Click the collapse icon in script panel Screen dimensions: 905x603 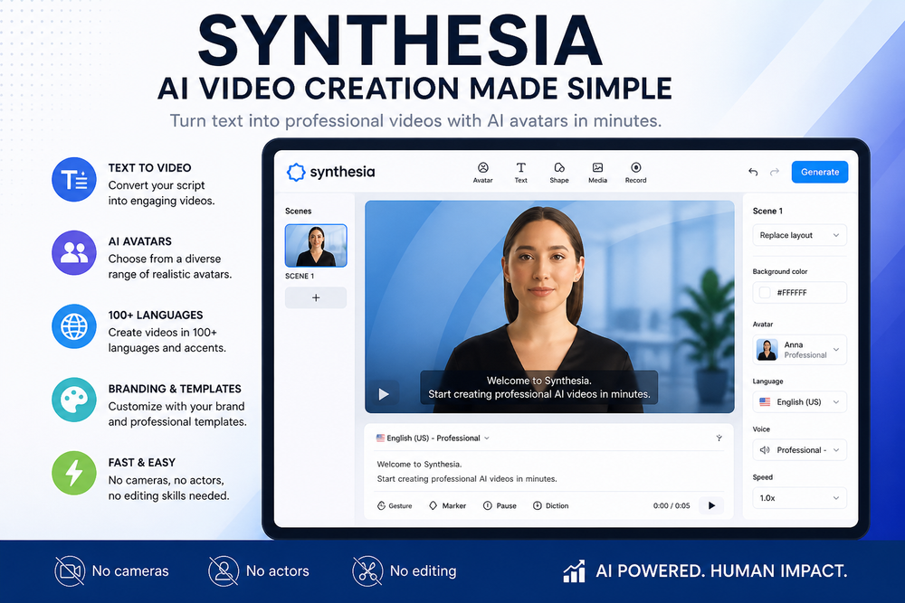click(719, 438)
